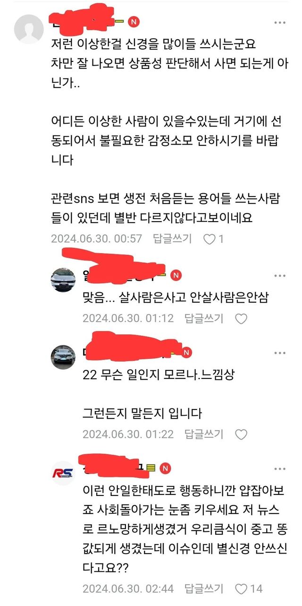Open the car profile picture at 01:22
The image size is (302, 606).
(63, 357)
